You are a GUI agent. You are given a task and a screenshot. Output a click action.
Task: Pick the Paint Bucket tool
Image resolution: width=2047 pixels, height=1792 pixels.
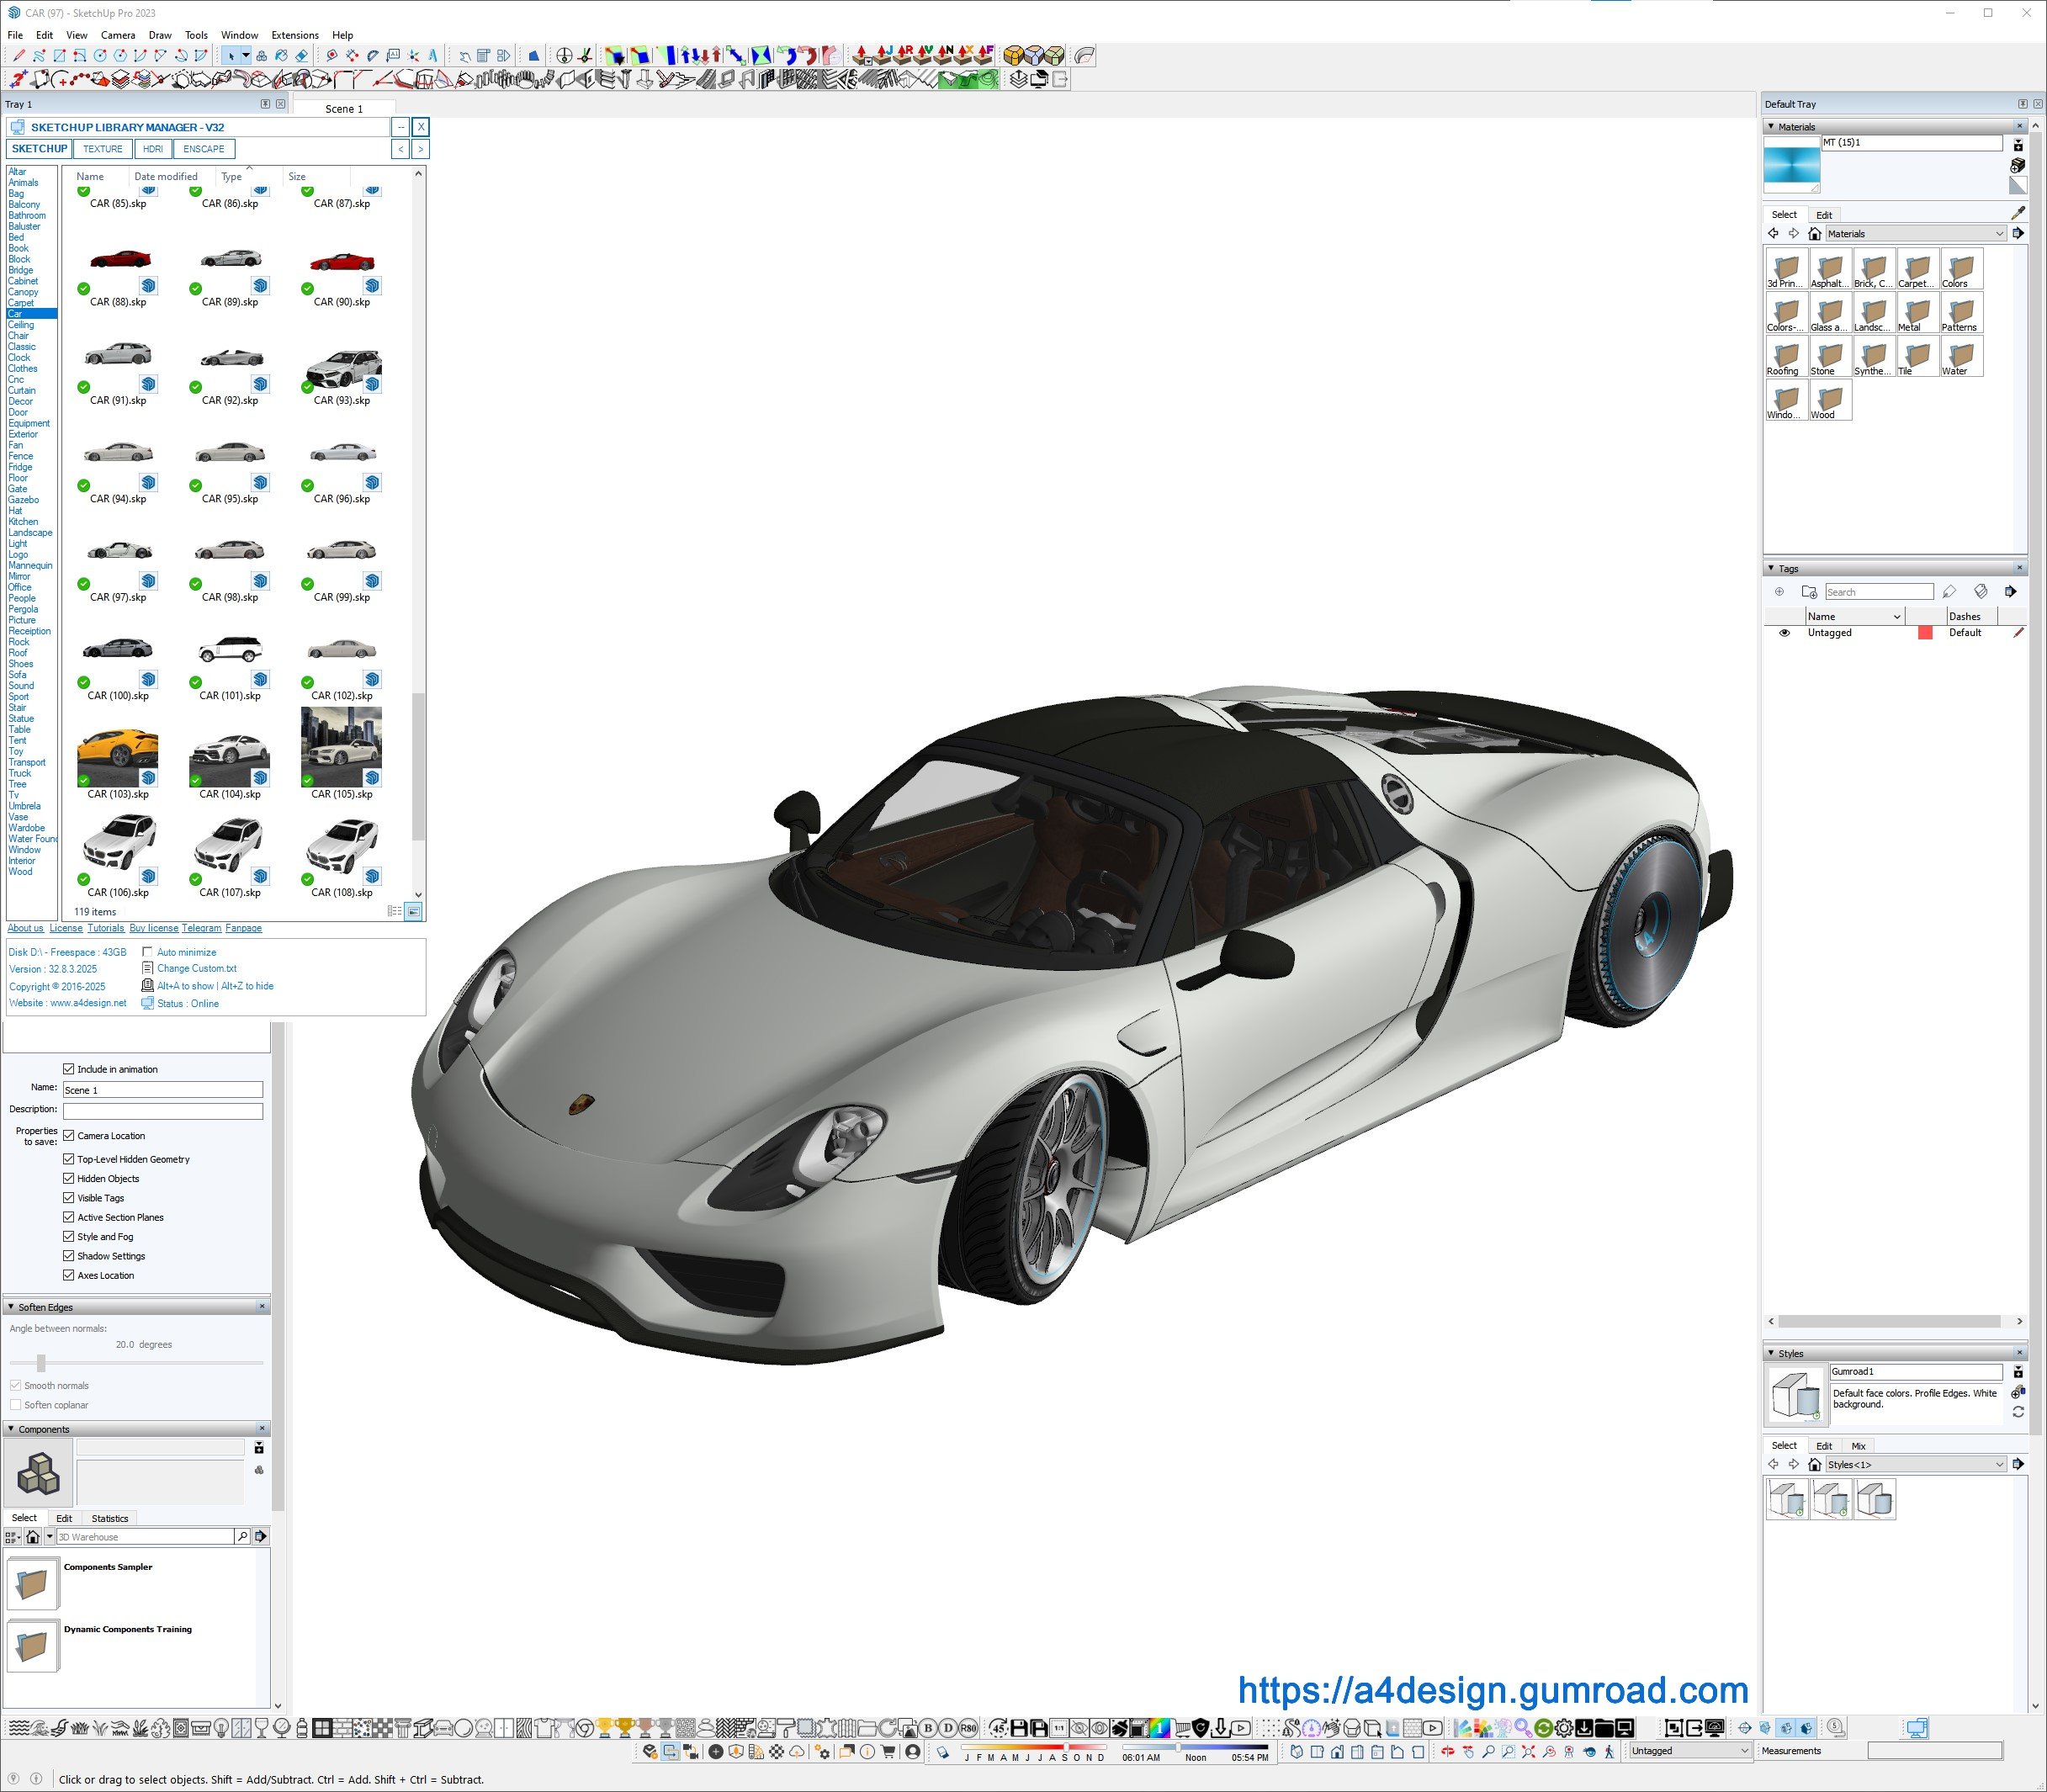click(281, 56)
